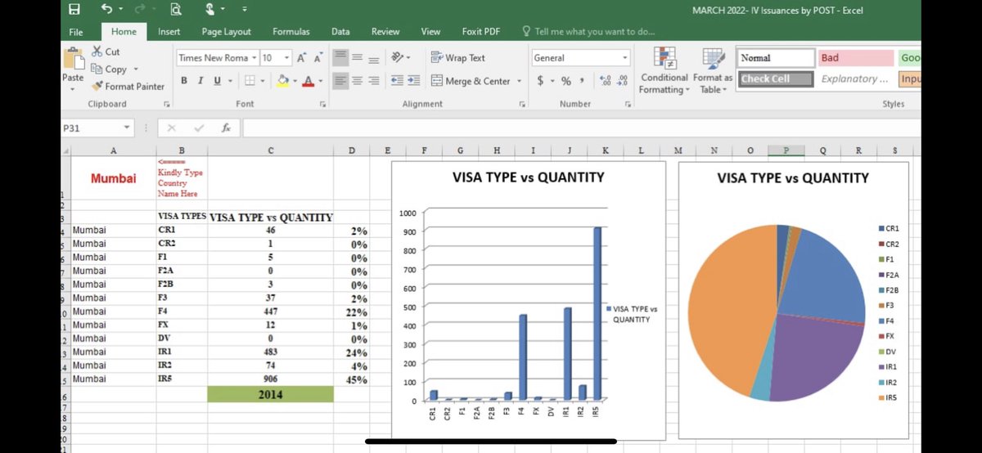Click the Cancel X in formula bar
Image resolution: width=982 pixels, height=453 pixels.
(x=171, y=128)
